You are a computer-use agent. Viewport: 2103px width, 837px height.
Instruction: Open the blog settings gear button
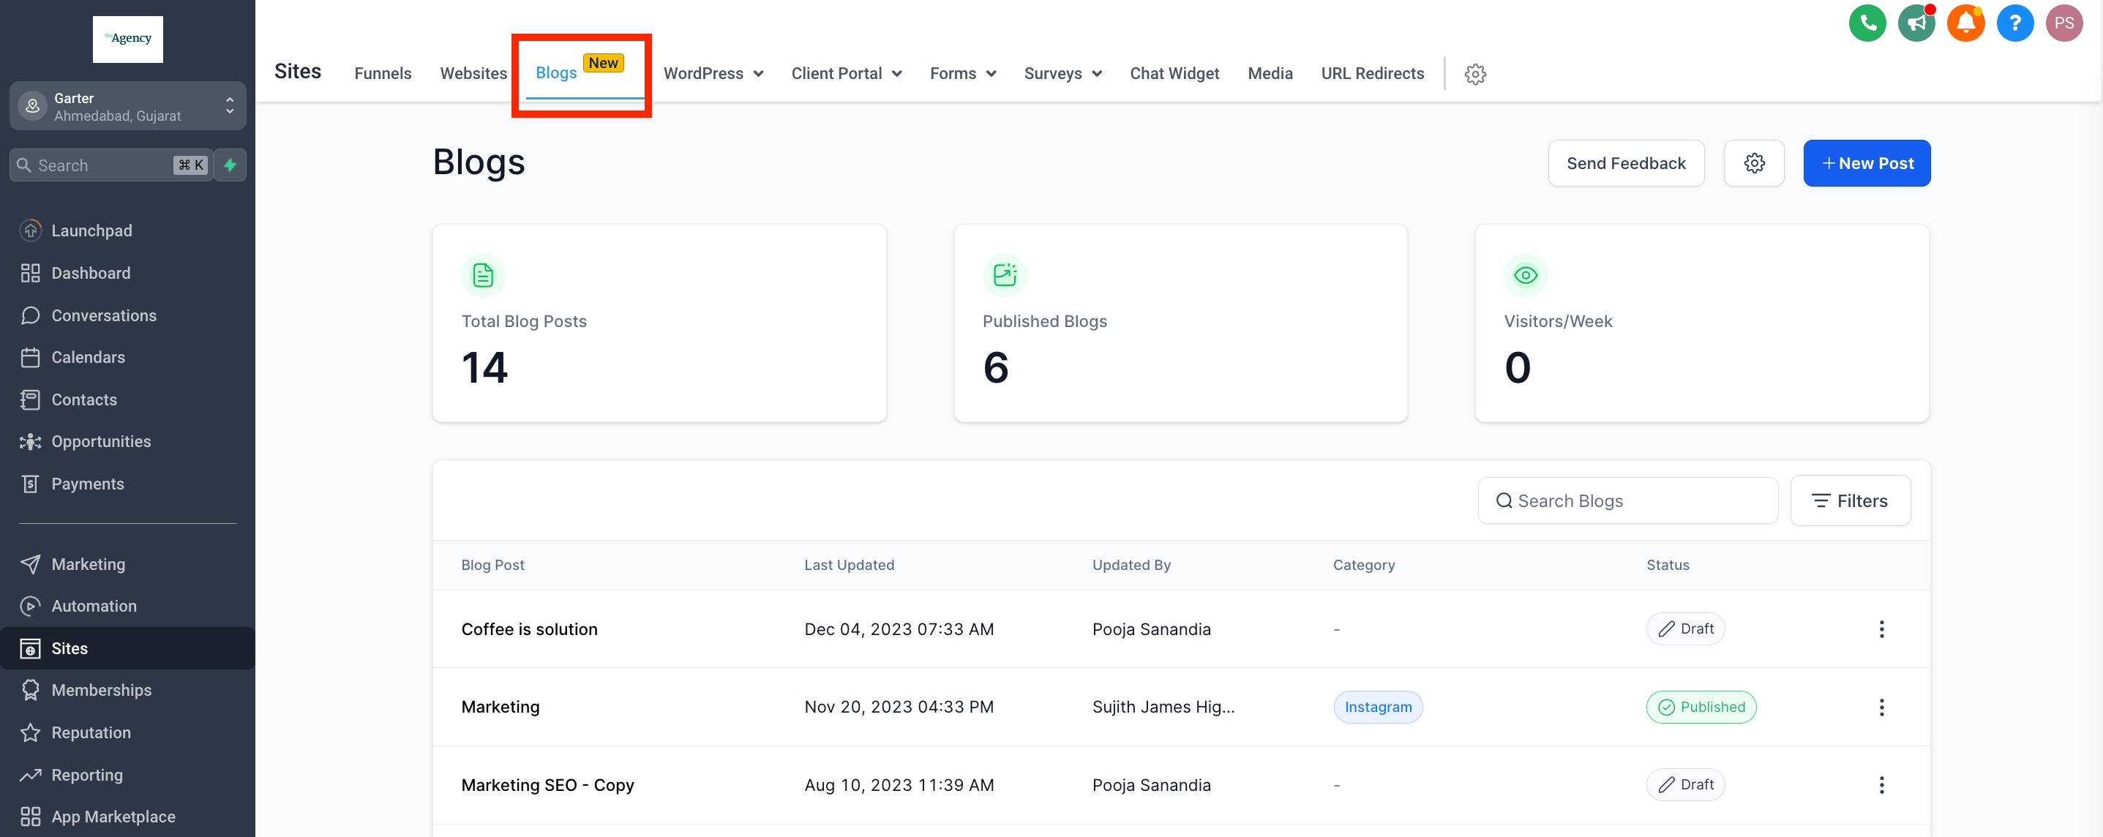coord(1753,163)
